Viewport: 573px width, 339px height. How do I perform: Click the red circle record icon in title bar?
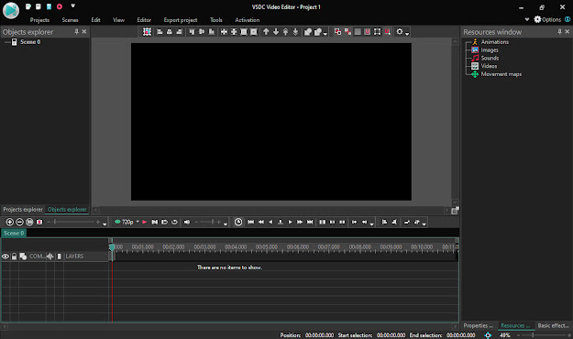[60, 6]
